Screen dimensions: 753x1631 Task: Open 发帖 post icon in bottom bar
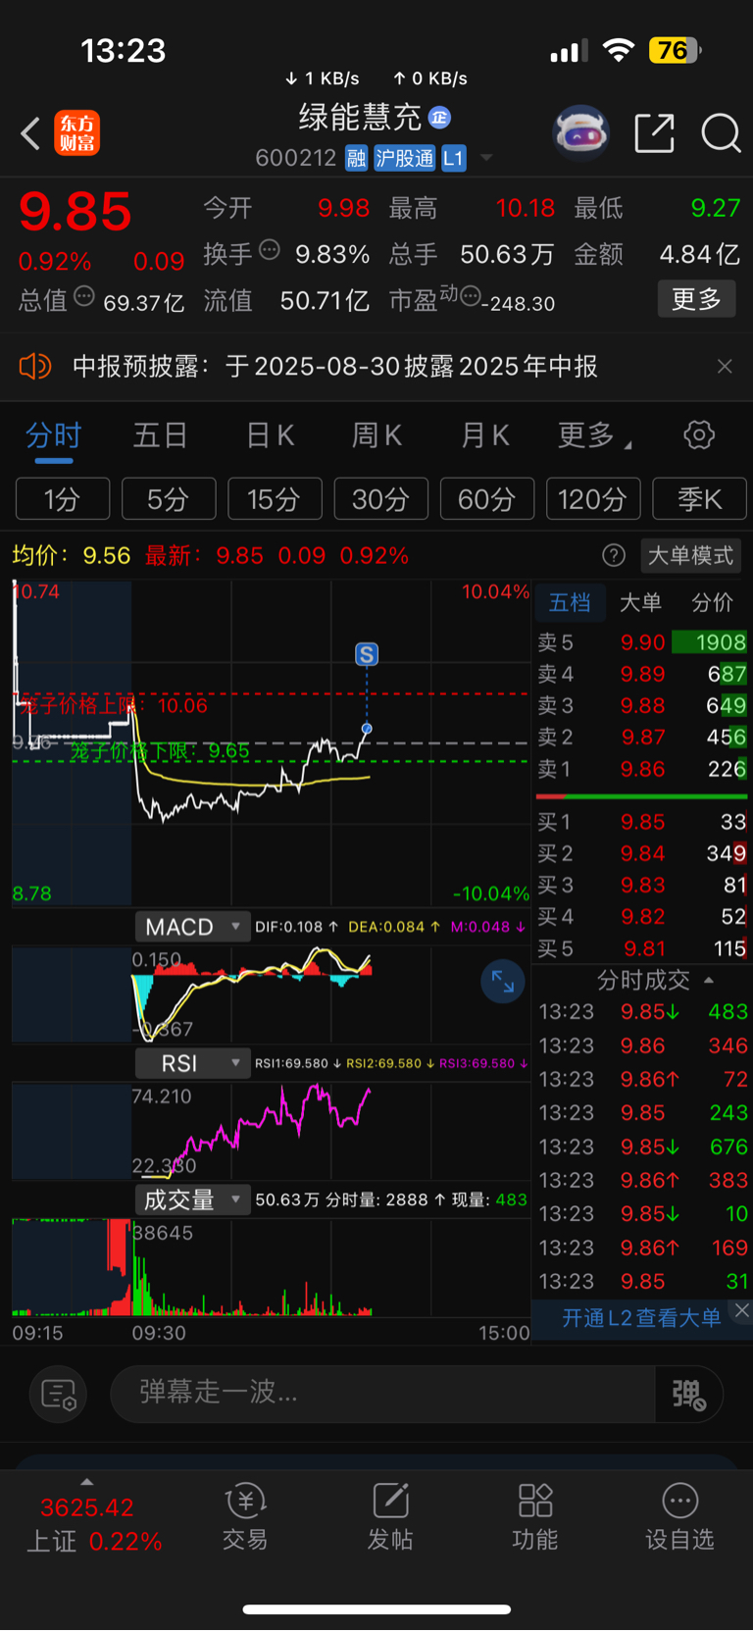point(390,1501)
